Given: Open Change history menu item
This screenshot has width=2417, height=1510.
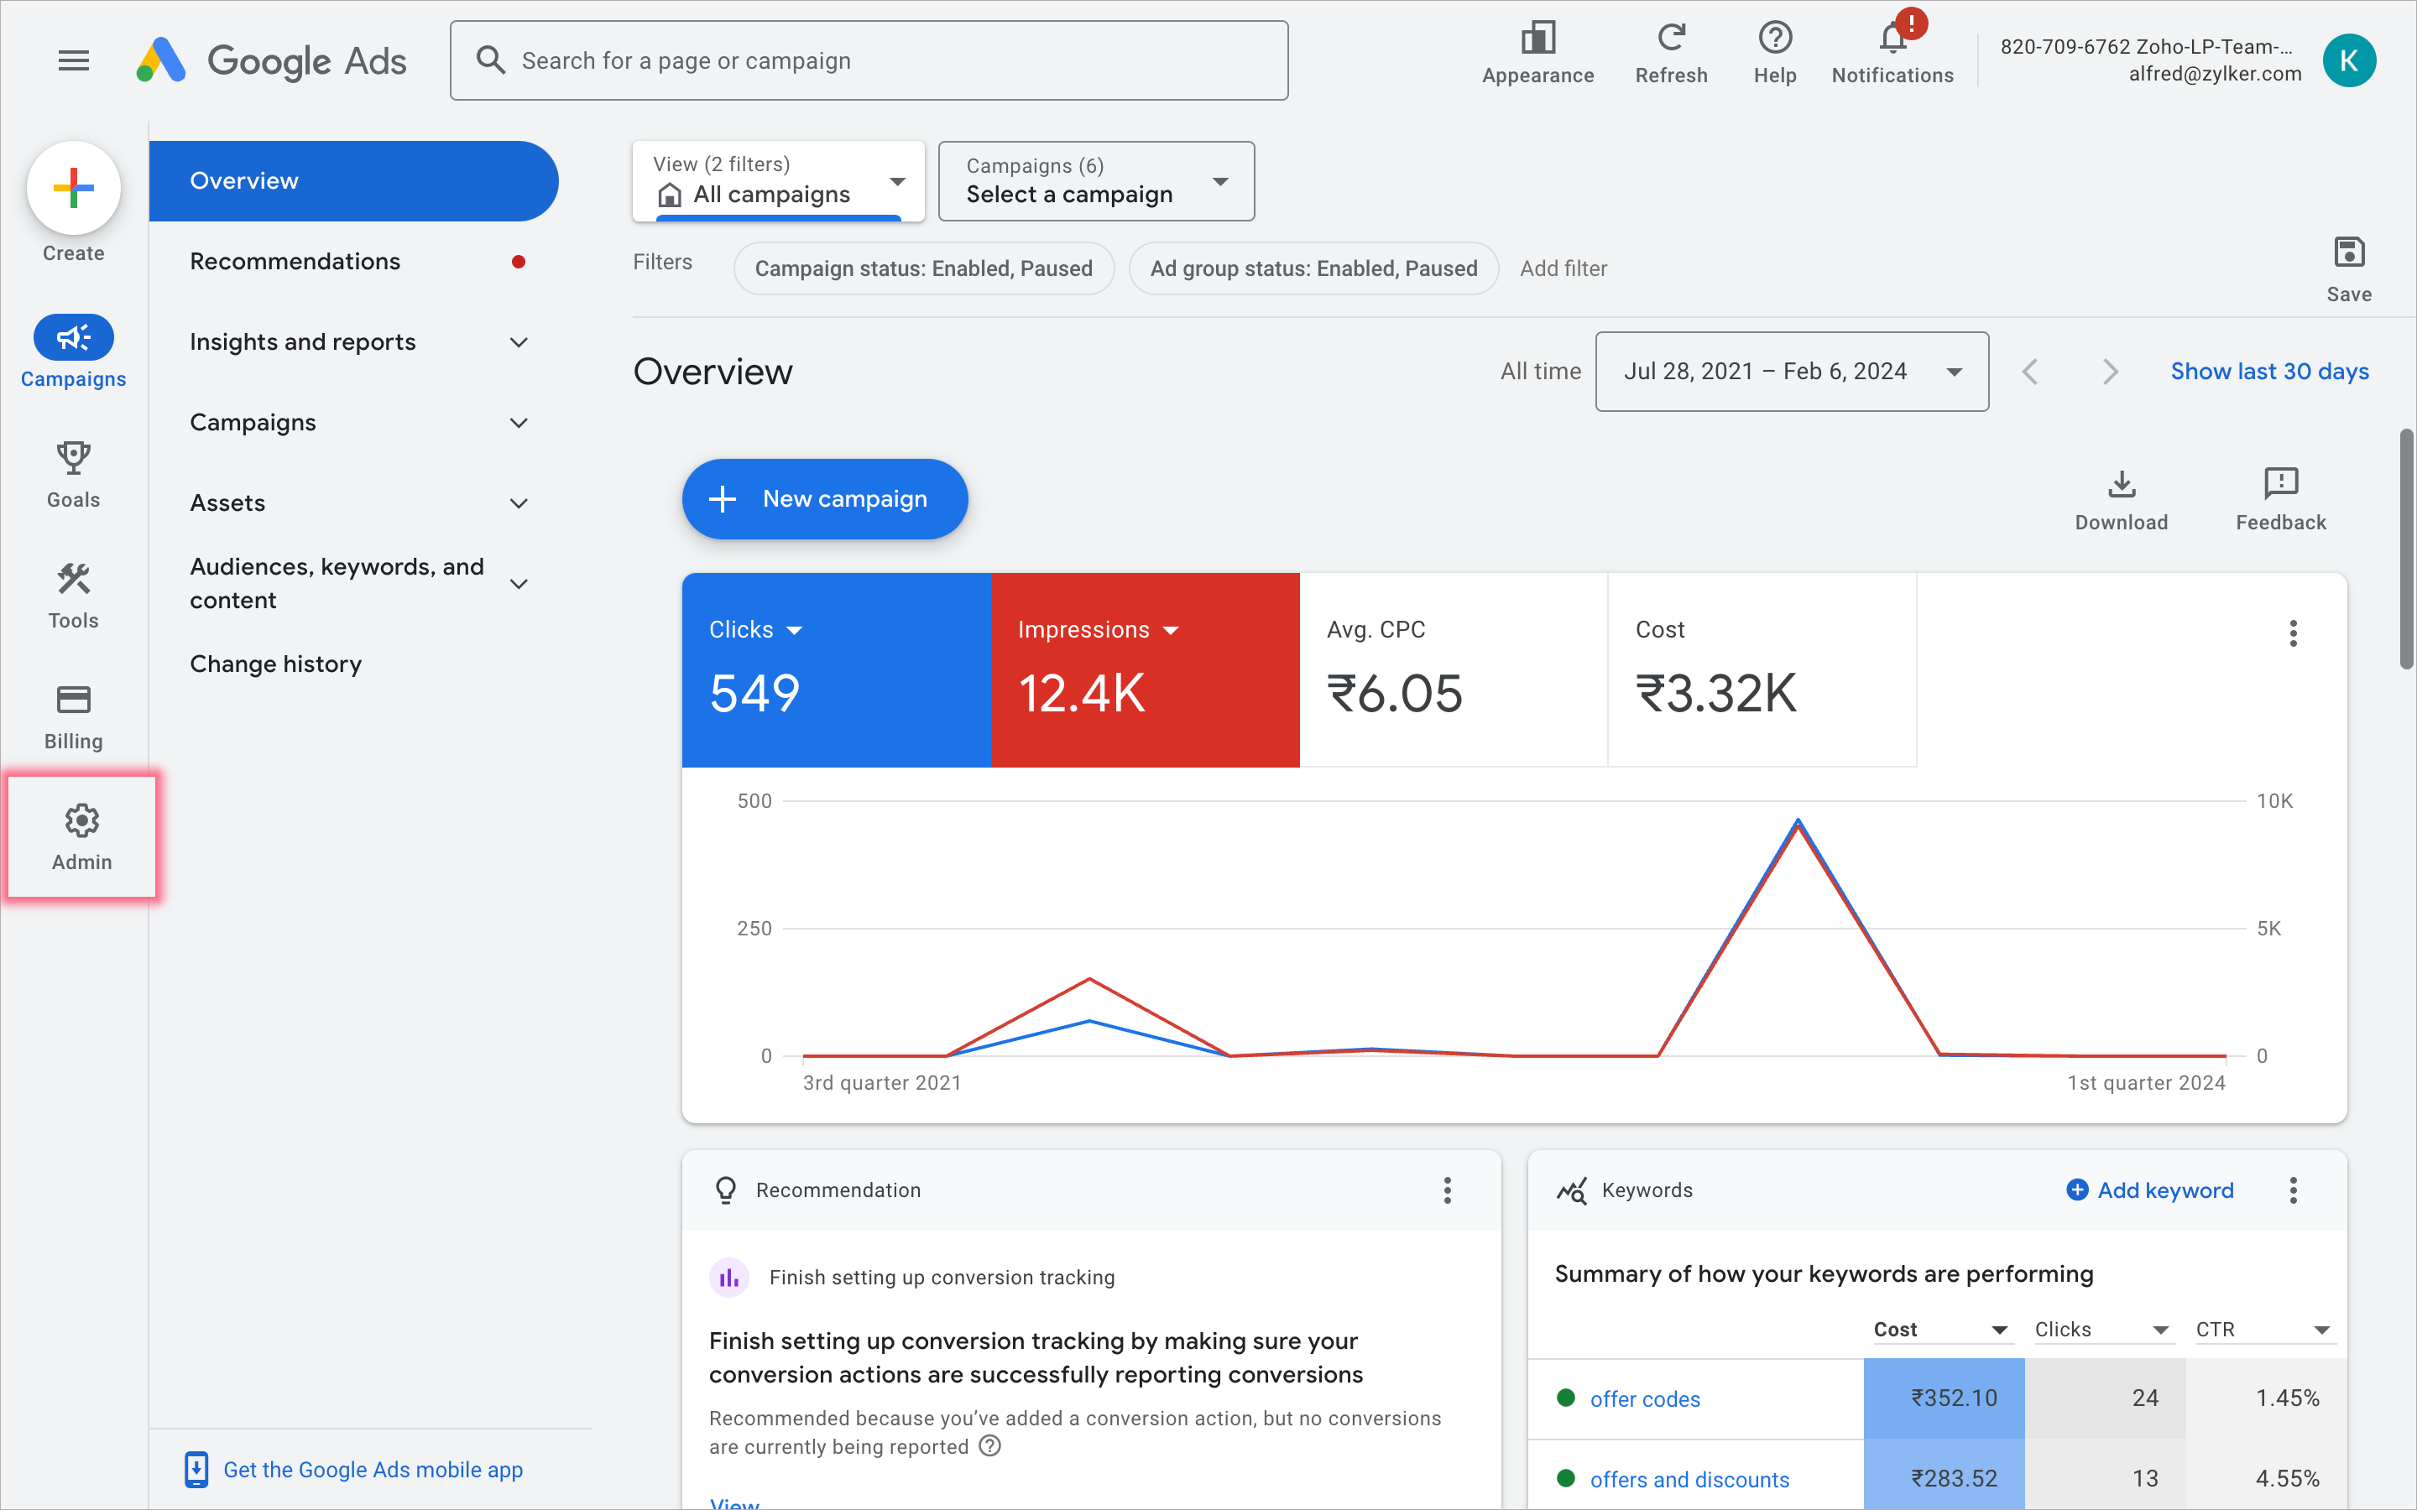Looking at the screenshot, I should pos(275,664).
